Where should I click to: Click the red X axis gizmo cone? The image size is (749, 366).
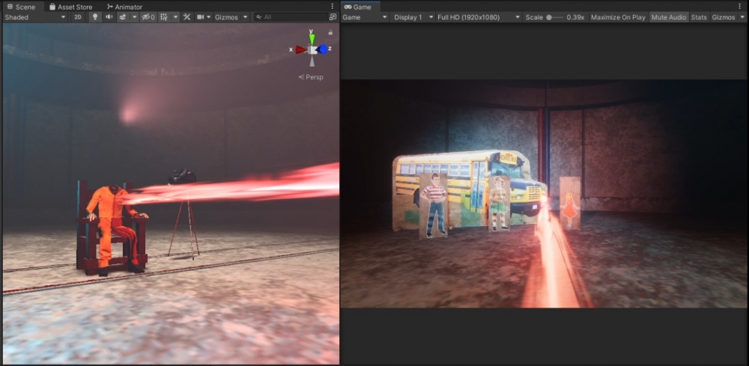coord(300,49)
